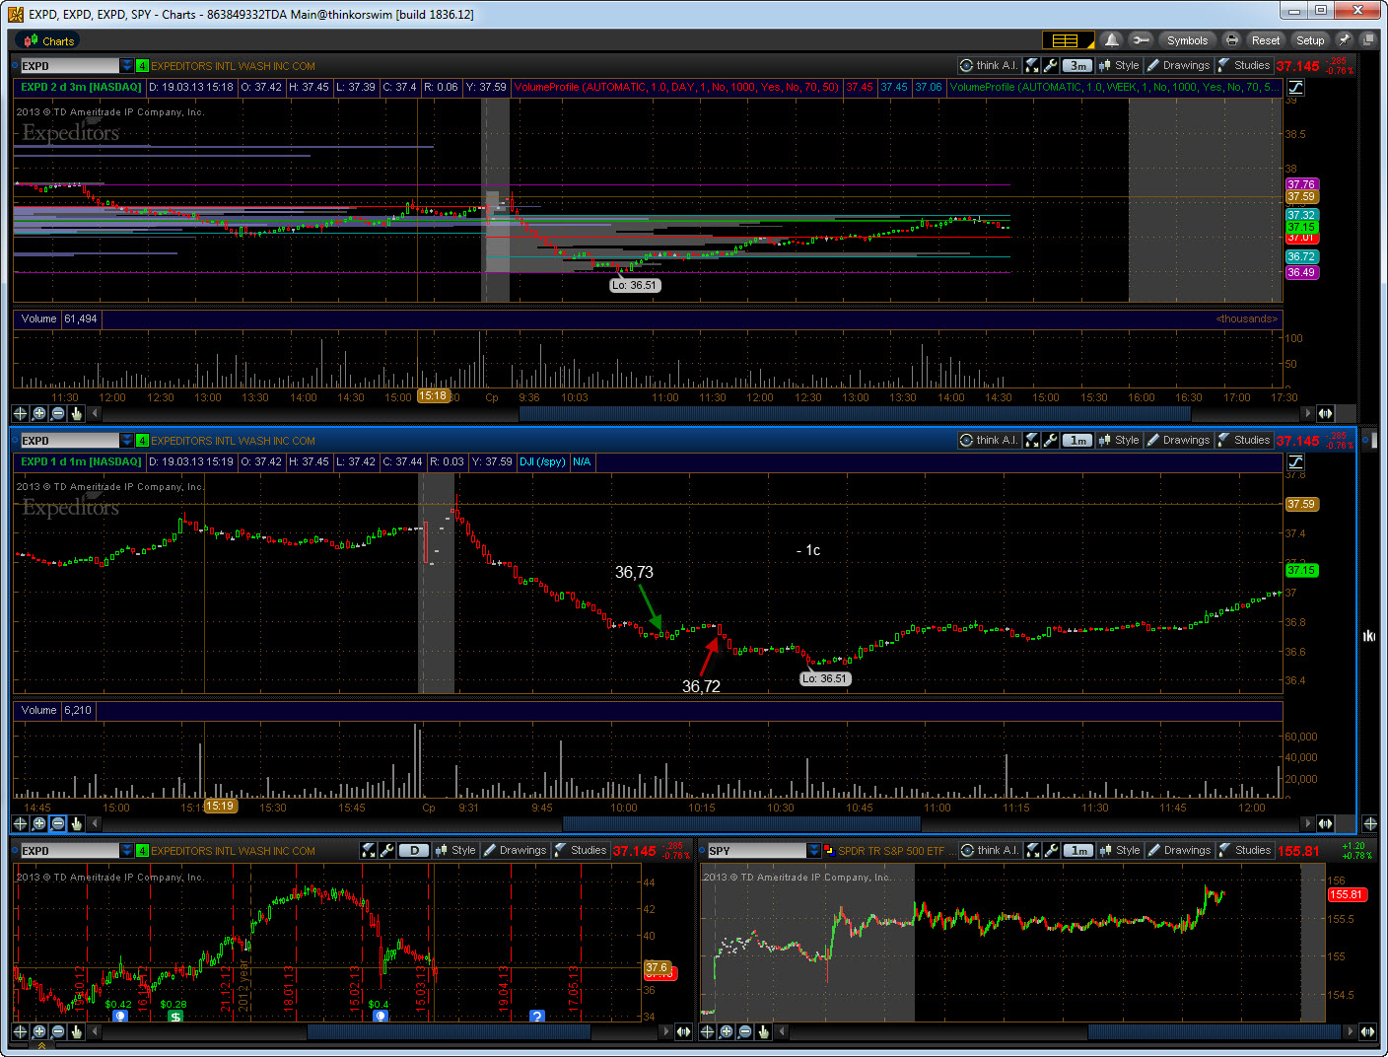Select pan hand tool under middle chart
This screenshot has width=1388, height=1057.
coord(77,823)
